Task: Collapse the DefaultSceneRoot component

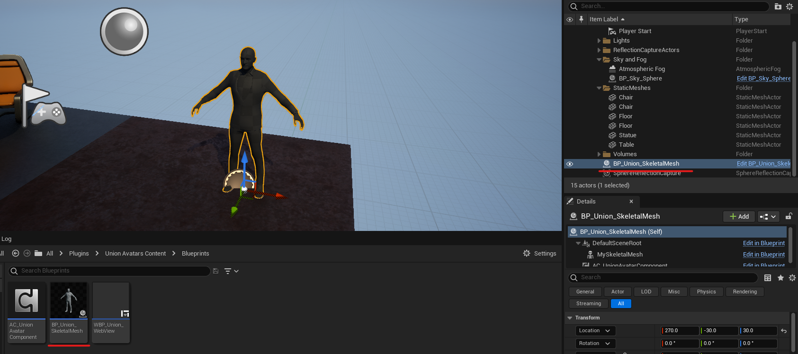Action: point(578,243)
